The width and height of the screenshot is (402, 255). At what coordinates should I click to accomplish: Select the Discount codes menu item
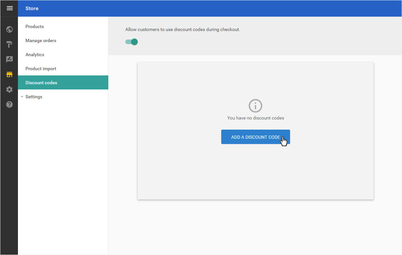click(63, 83)
